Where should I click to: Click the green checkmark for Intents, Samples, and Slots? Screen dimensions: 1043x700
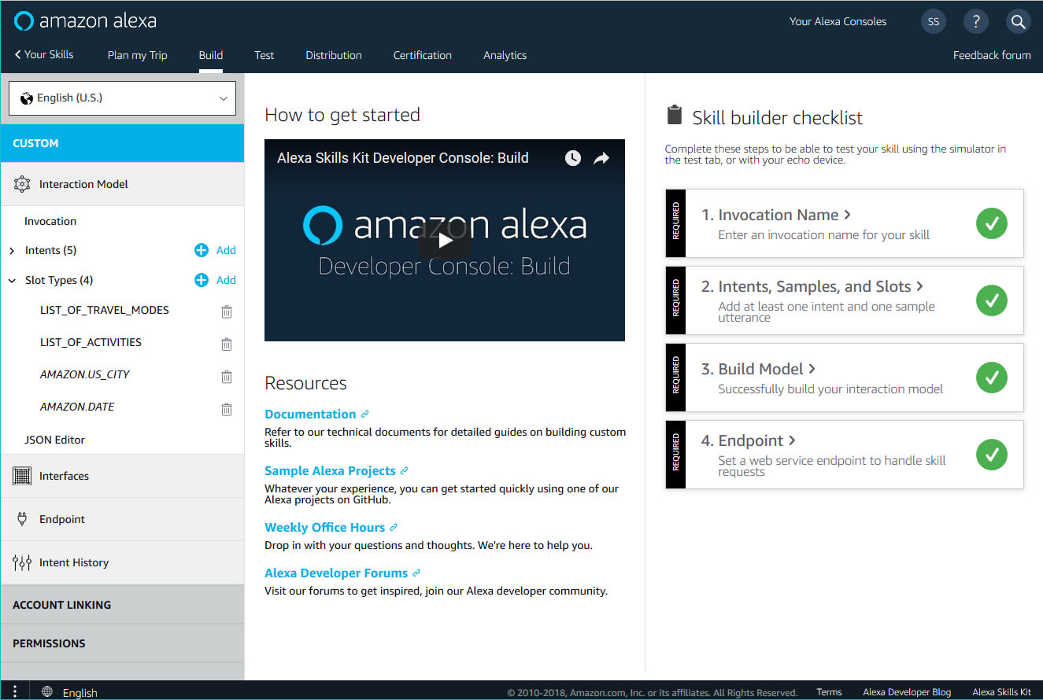992,300
